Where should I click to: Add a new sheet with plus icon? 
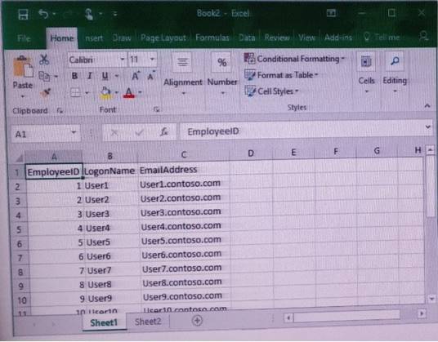(x=197, y=321)
